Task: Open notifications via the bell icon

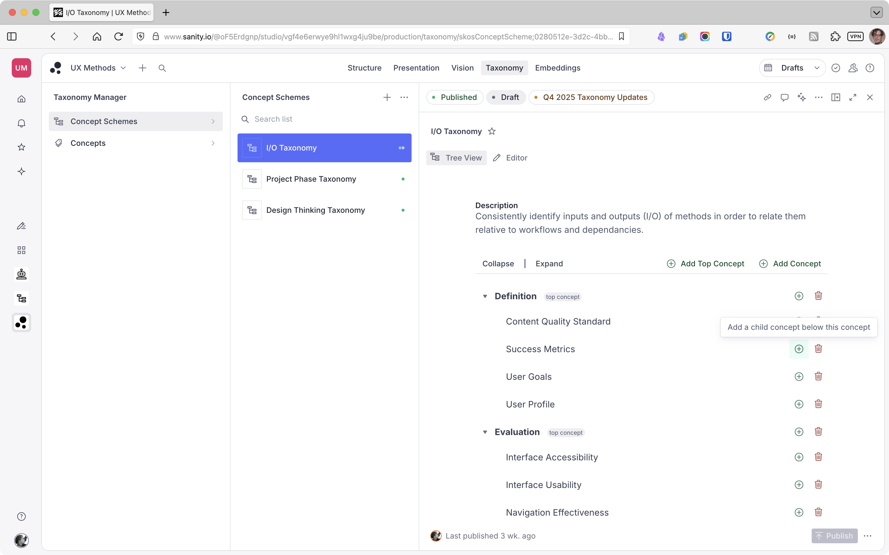Action: tap(21, 123)
